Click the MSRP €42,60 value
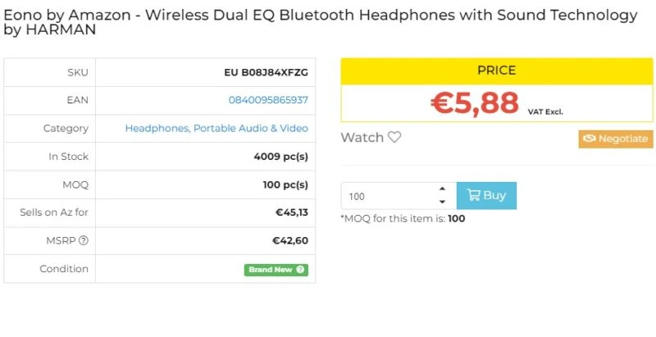This screenshot has height=337, width=656. tap(290, 241)
